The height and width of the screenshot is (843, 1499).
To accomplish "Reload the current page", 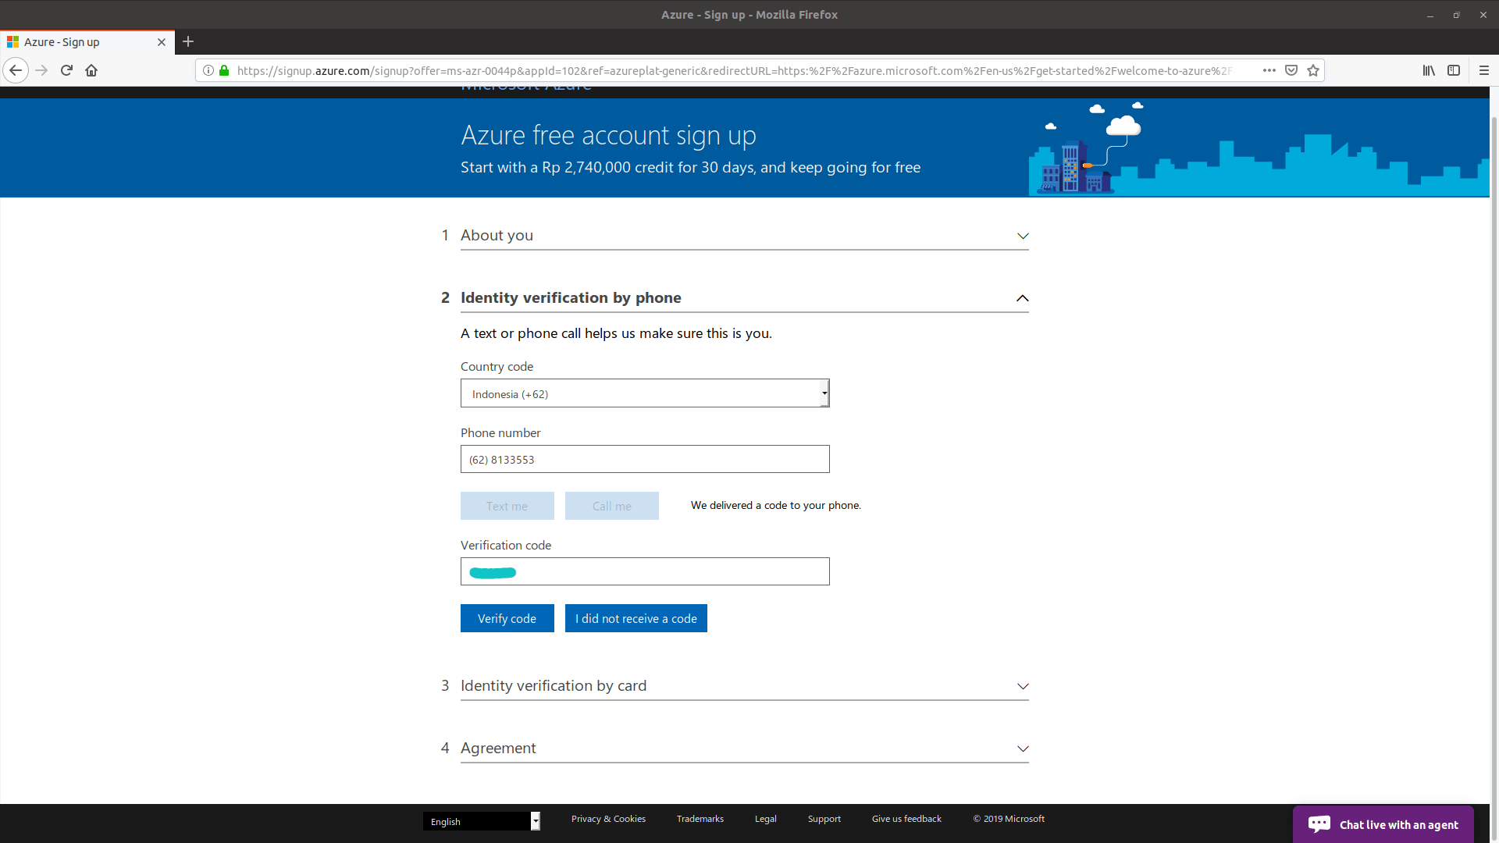I will [66, 70].
